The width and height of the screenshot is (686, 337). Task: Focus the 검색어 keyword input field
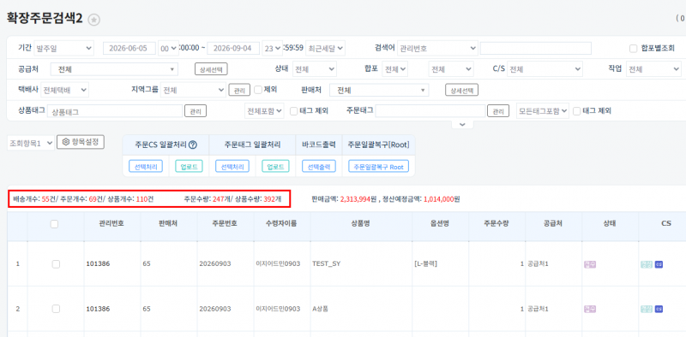[535, 49]
